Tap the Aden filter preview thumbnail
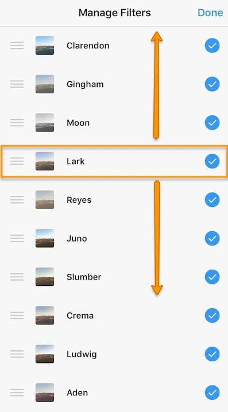 45,392
